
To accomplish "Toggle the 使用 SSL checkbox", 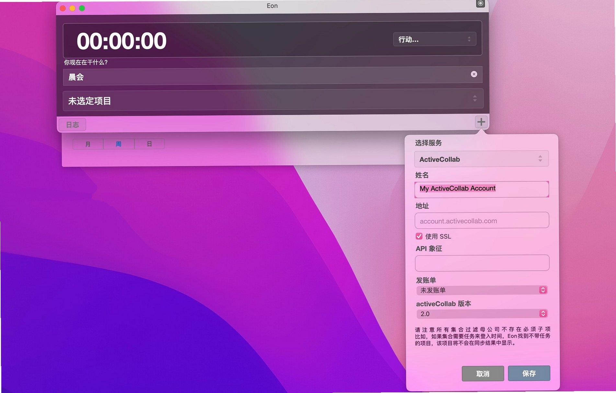I will coord(419,236).
